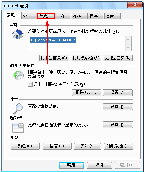Viewport: 144px width, 172px height.
Task: Open the 删除 browsing history dialog
Action: click(x=87, y=92)
